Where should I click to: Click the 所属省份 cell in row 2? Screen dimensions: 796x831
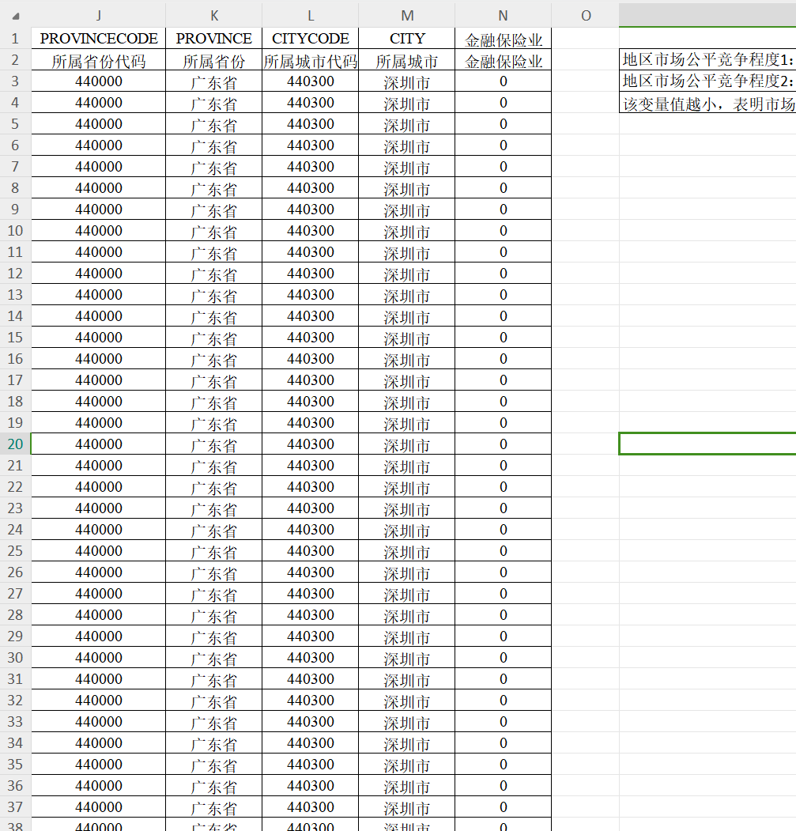[x=213, y=60]
